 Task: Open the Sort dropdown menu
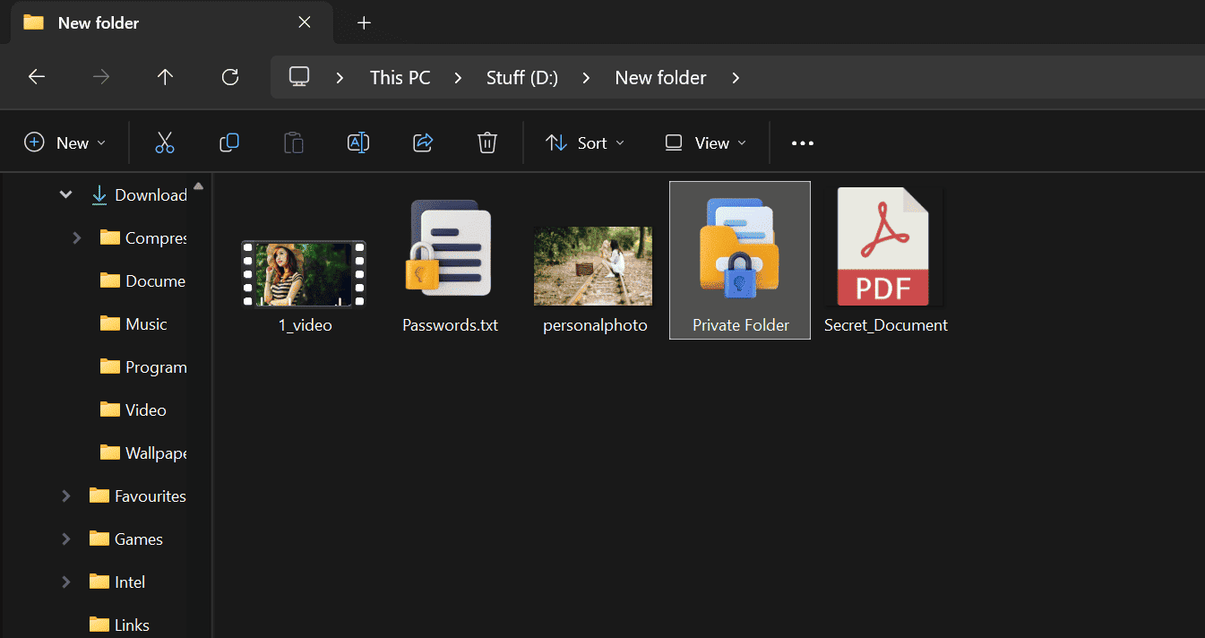585,142
